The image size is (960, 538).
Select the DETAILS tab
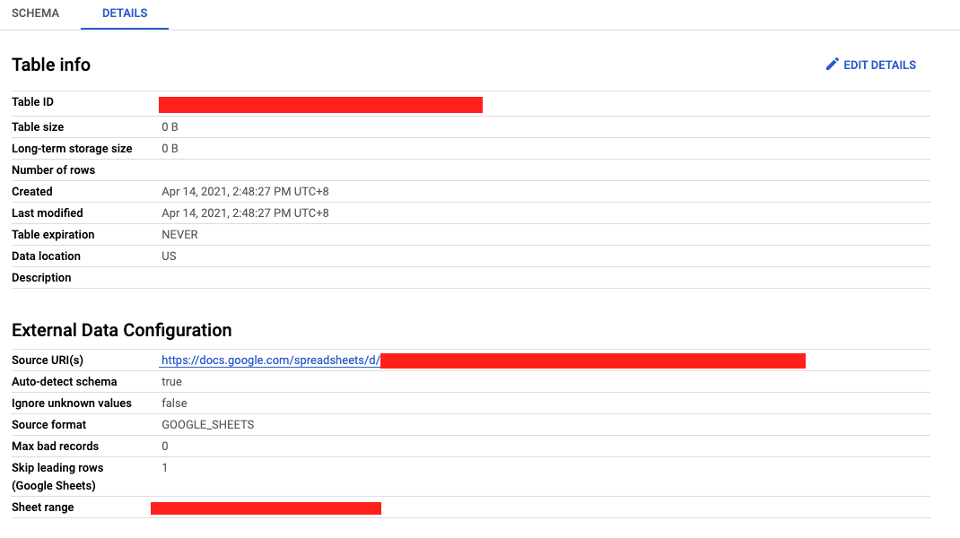coord(124,13)
